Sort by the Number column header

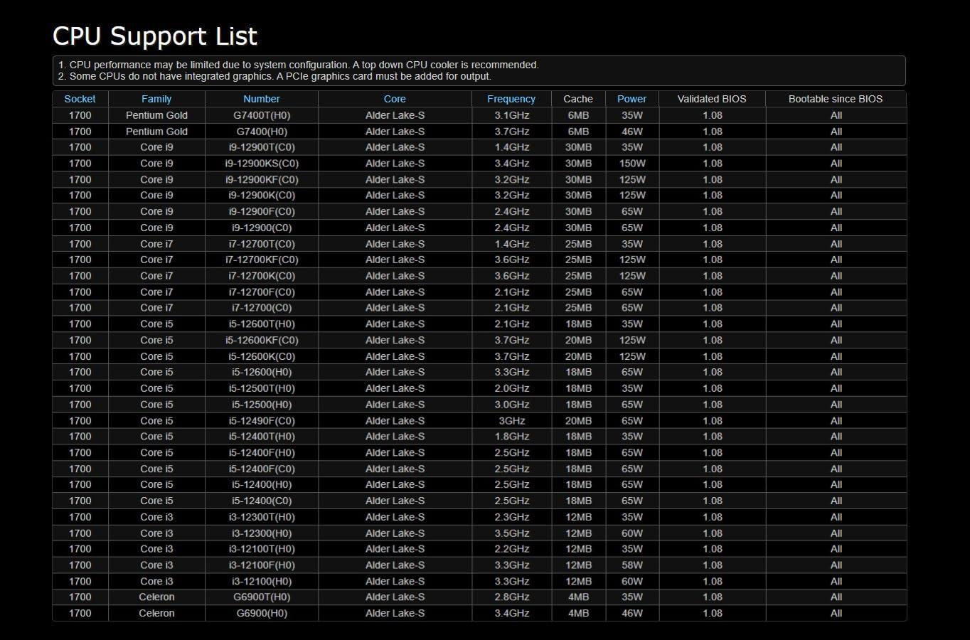tap(261, 99)
